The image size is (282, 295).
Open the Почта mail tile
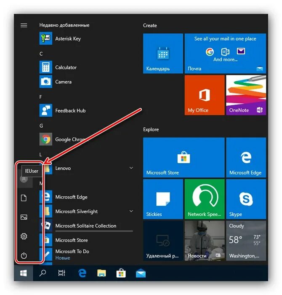coord(225,54)
